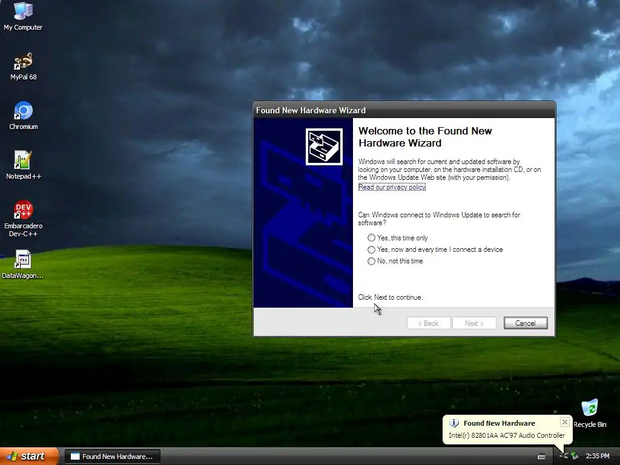Click the on-screen keyboard tray icon
Viewport: 620px width, 465px height.
[x=541, y=457]
